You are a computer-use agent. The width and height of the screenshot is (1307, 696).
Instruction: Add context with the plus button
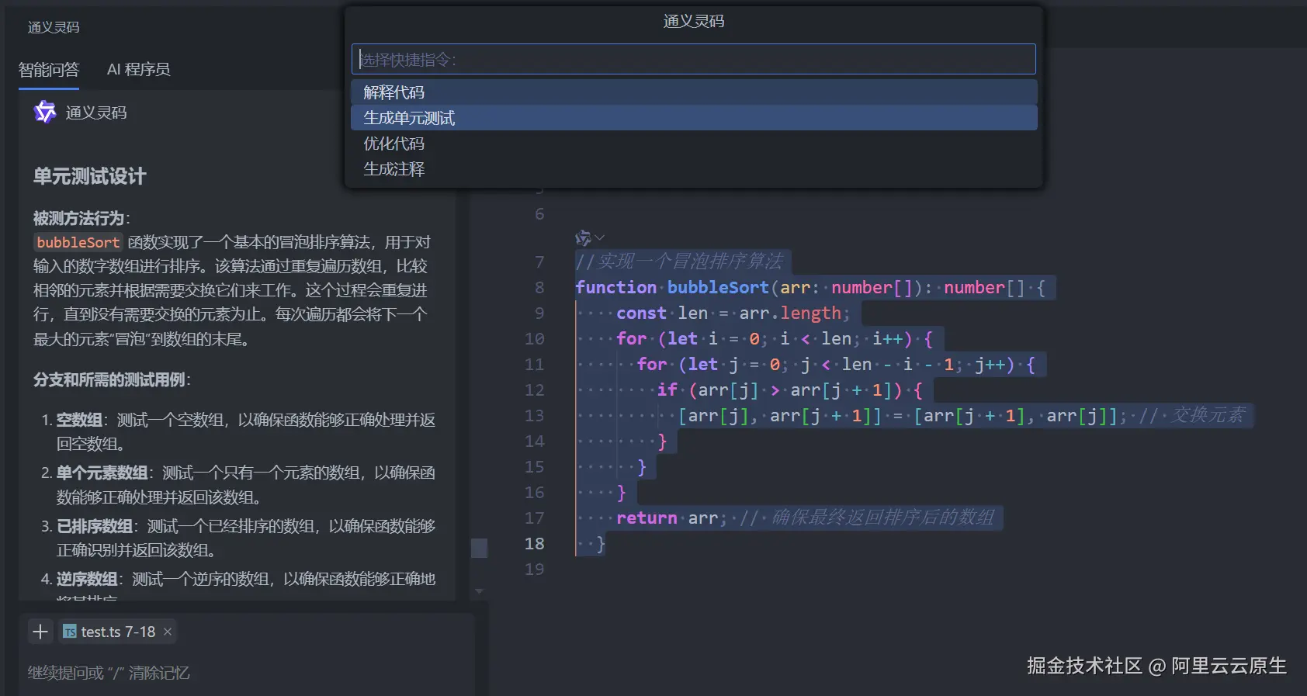pos(40,632)
